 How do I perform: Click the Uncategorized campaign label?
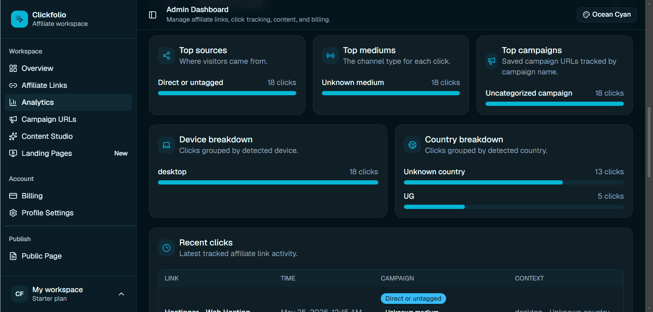(x=529, y=93)
